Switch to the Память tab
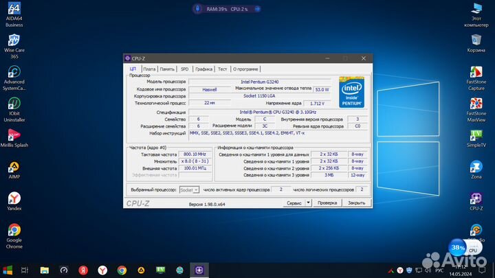This screenshot has height=278, width=495. click(x=167, y=69)
